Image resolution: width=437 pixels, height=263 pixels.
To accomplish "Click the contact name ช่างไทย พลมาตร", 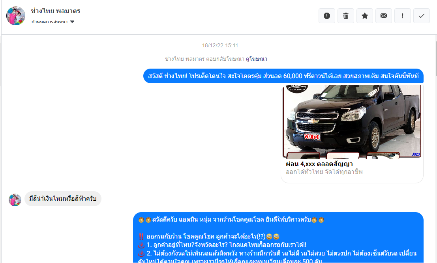I will tap(55, 11).
